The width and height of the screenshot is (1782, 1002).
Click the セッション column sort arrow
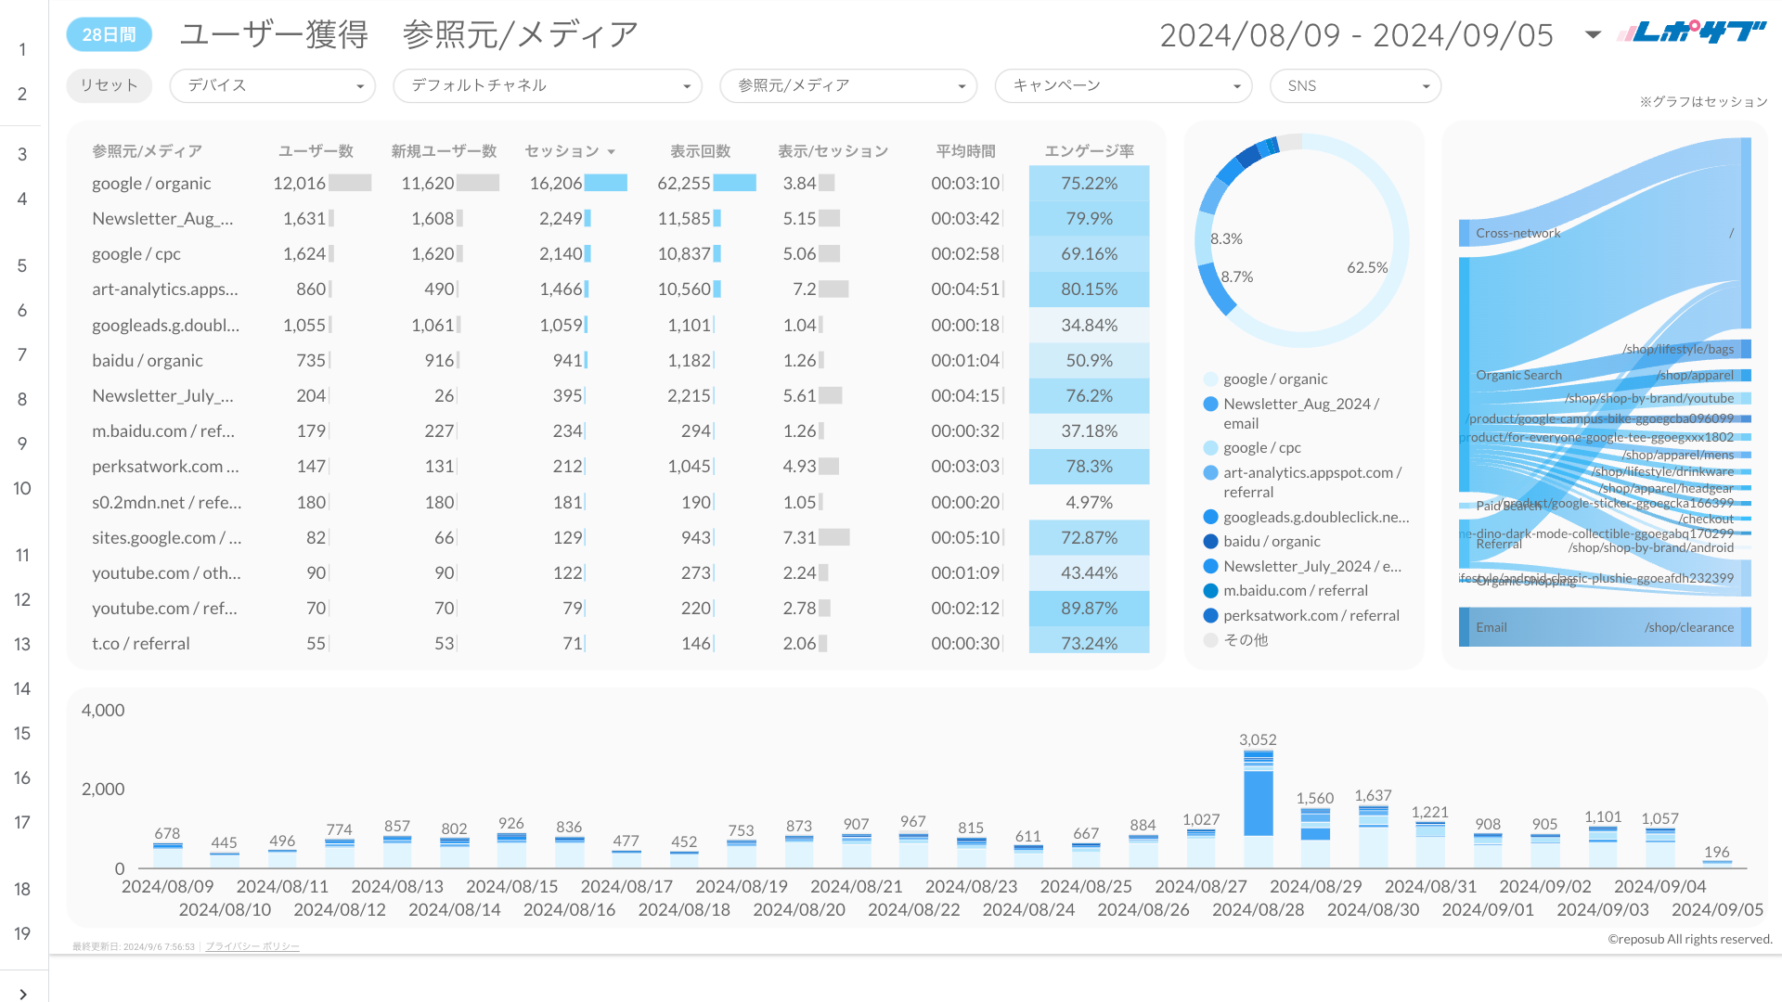click(611, 151)
